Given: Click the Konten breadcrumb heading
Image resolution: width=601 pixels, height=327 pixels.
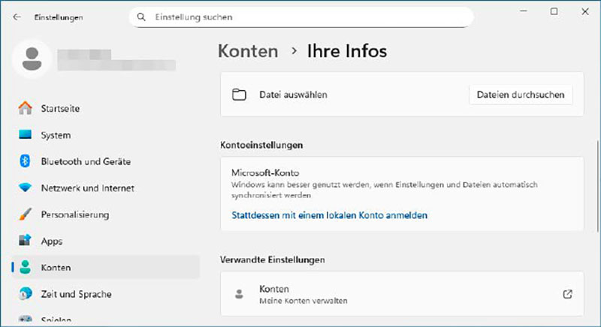Looking at the screenshot, I should (248, 51).
